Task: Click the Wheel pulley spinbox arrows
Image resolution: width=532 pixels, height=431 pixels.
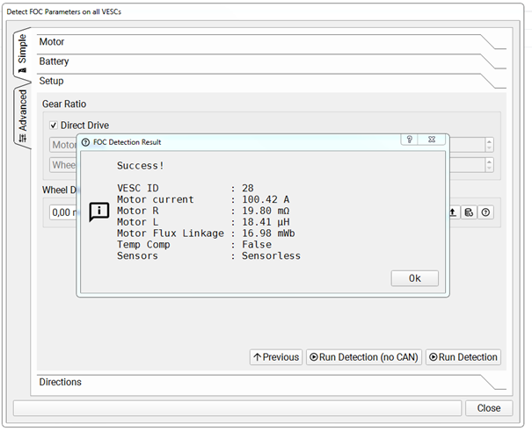Action: (489, 165)
